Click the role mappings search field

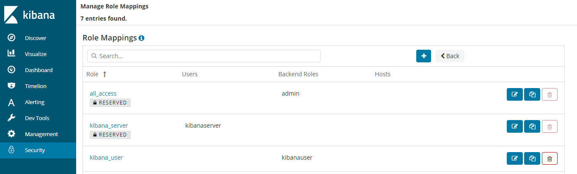(x=203, y=56)
